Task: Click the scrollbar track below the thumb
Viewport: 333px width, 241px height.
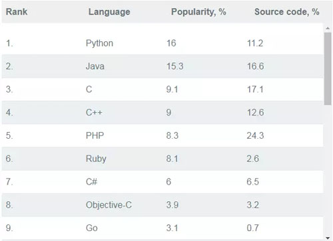Action: (x=328, y=171)
